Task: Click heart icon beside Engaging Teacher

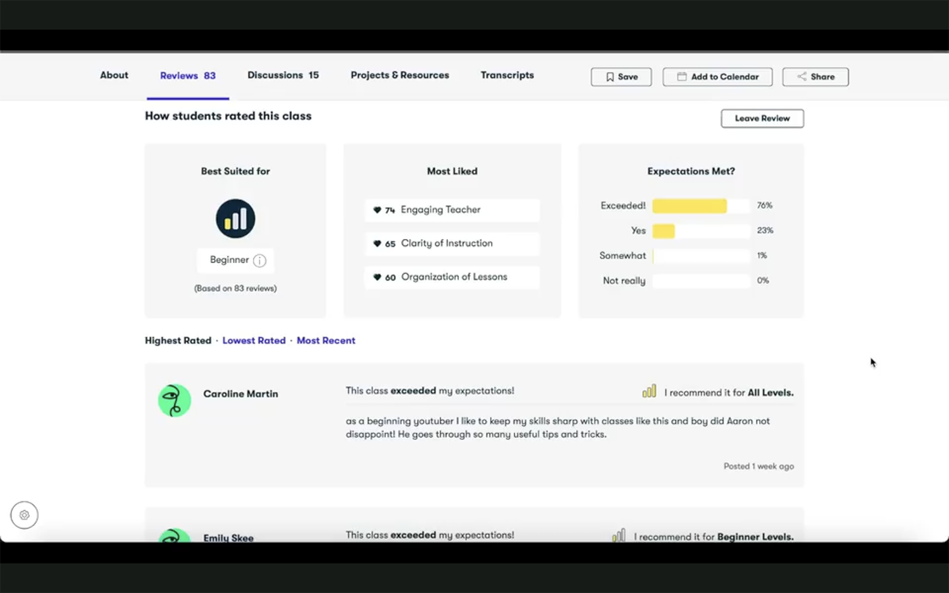Action: point(377,210)
